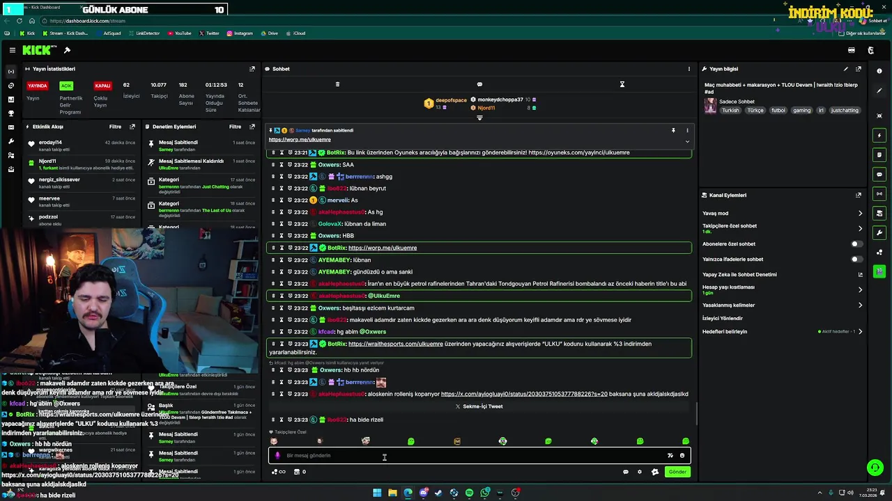Image resolution: width=892 pixels, height=501 pixels.
Task: Open the pinned message three-dot menu
Action: coord(687,130)
